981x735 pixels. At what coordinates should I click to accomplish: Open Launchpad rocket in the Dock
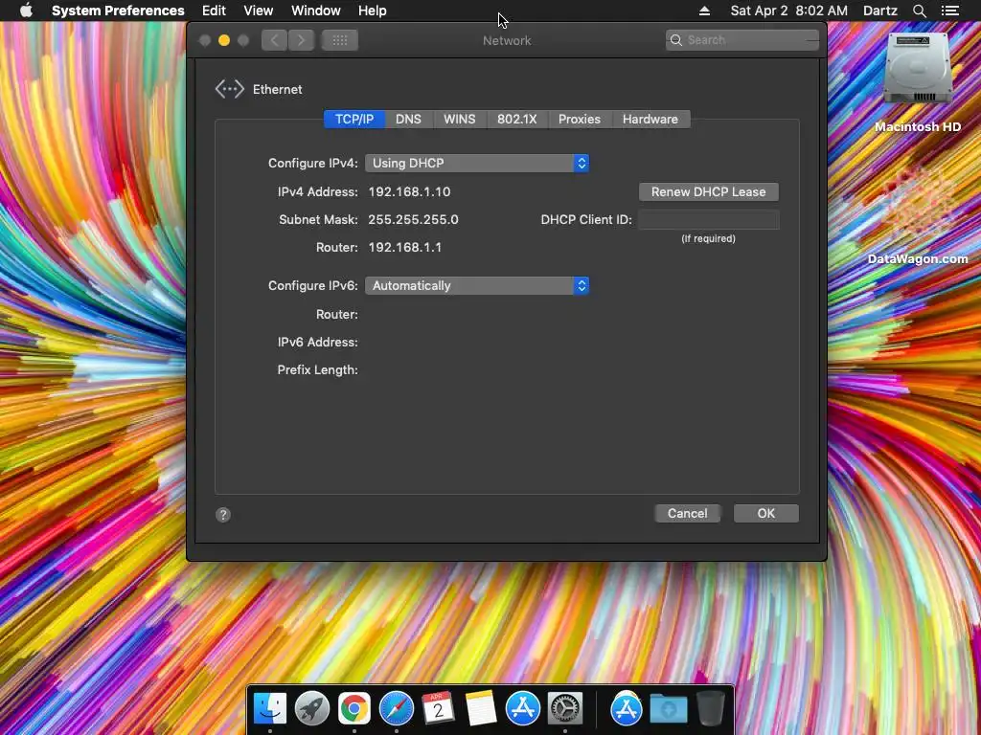click(312, 709)
